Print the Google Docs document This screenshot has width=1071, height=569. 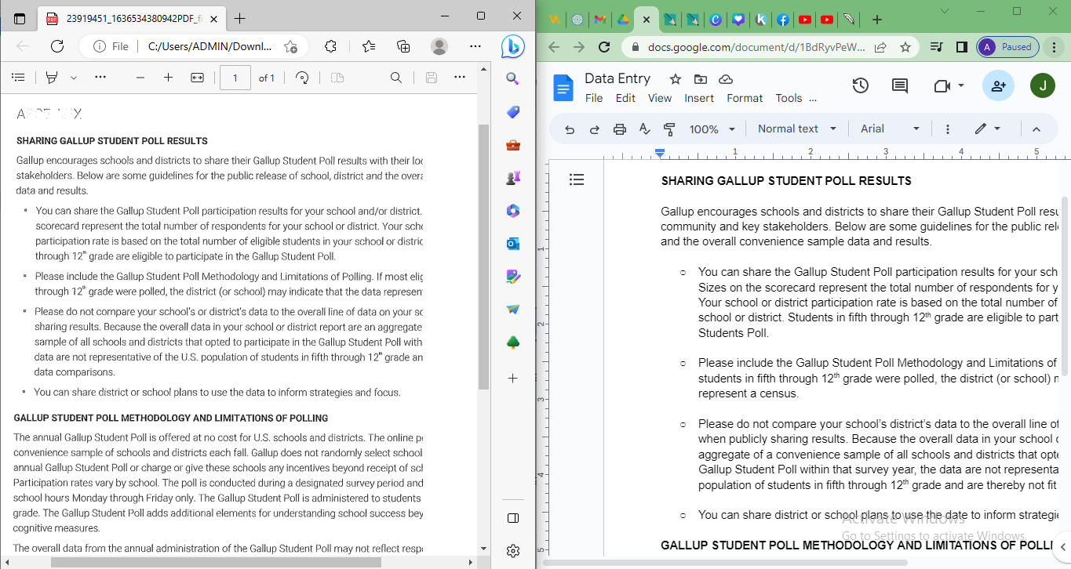click(620, 129)
